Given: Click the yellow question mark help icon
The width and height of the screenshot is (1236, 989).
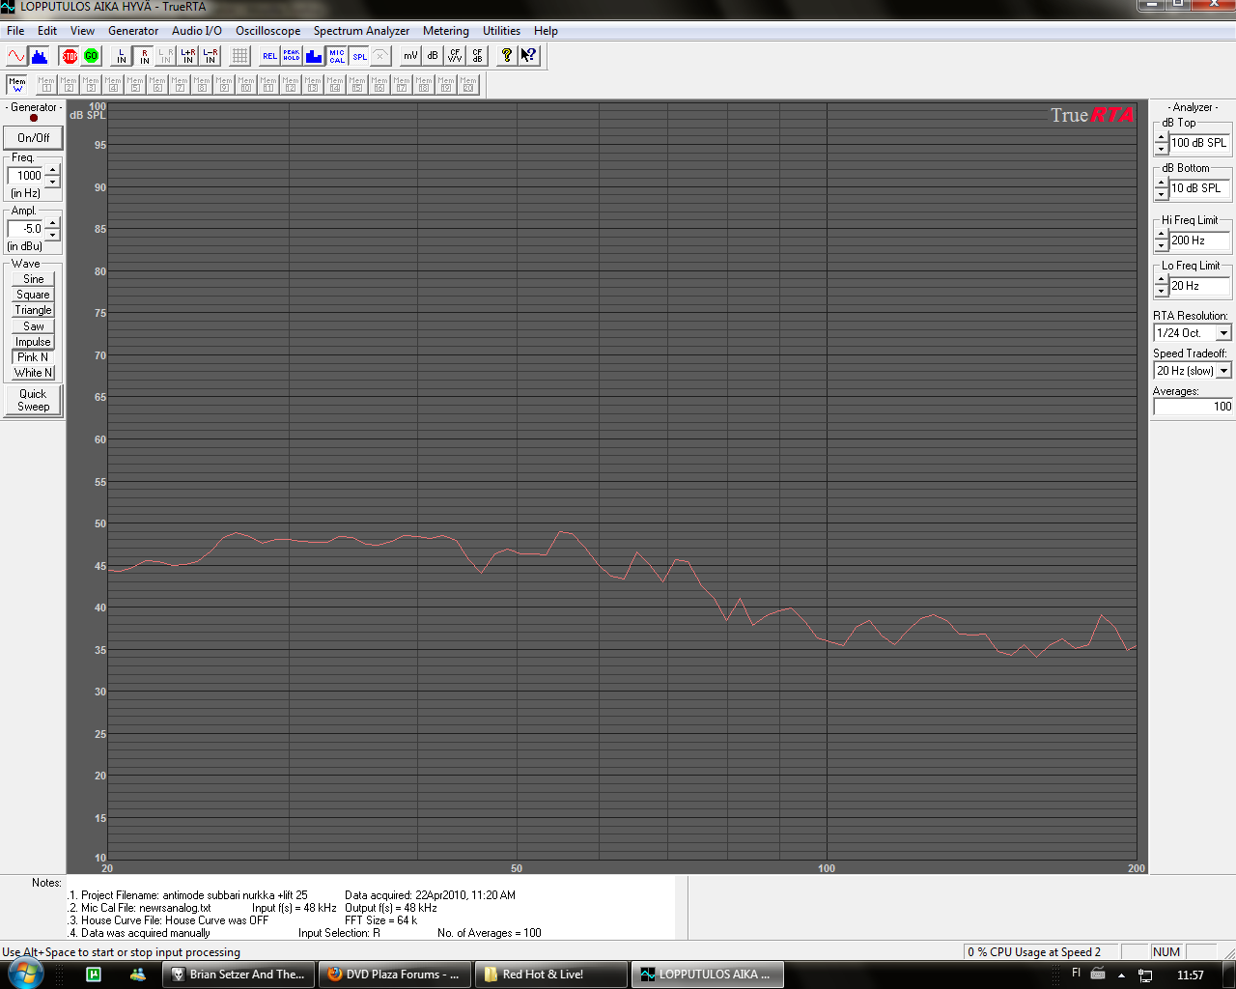Looking at the screenshot, I should tap(506, 56).
